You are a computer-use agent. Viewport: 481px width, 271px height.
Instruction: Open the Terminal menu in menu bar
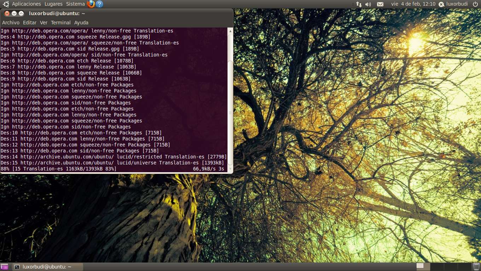[x=61, y=23]
